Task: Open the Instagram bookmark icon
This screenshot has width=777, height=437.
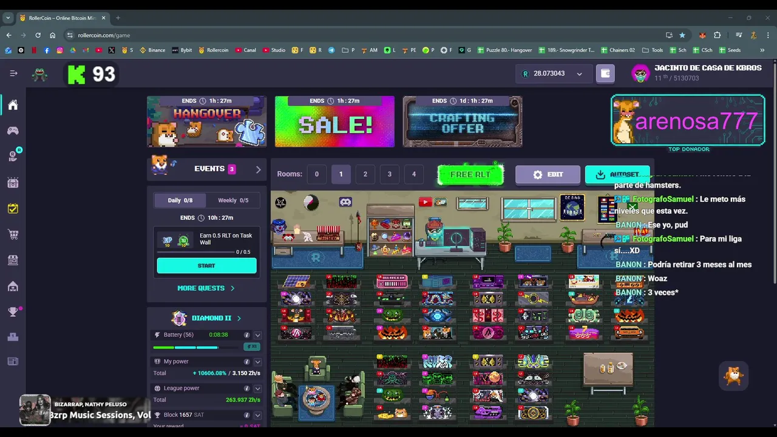Action: pyautogui.click(x=59, y=50)
